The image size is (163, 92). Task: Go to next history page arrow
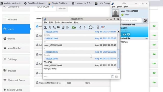(85, 27)
